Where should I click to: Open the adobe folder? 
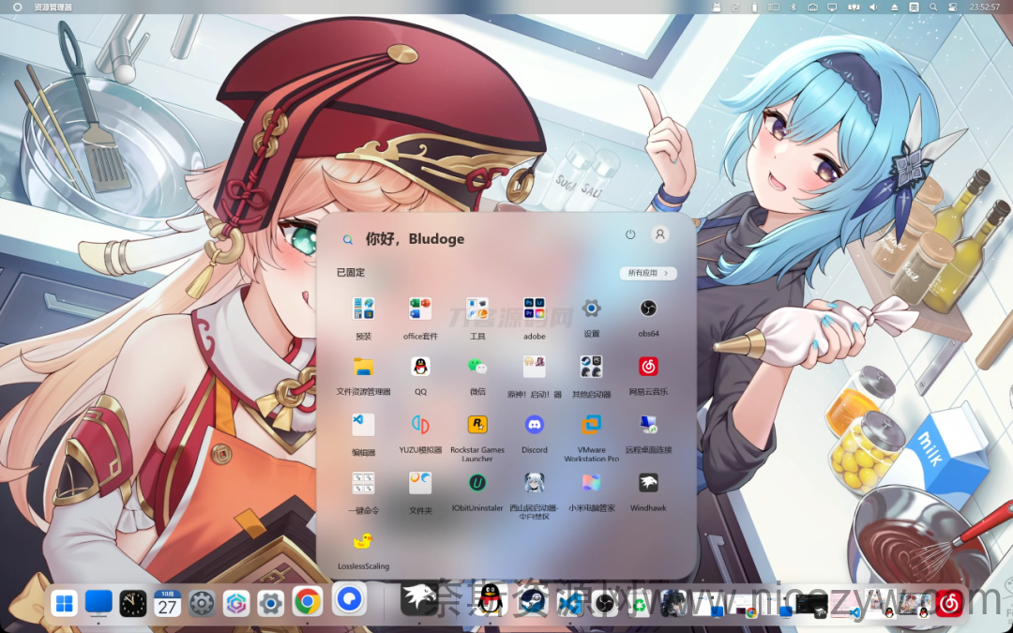click(535, 309)
